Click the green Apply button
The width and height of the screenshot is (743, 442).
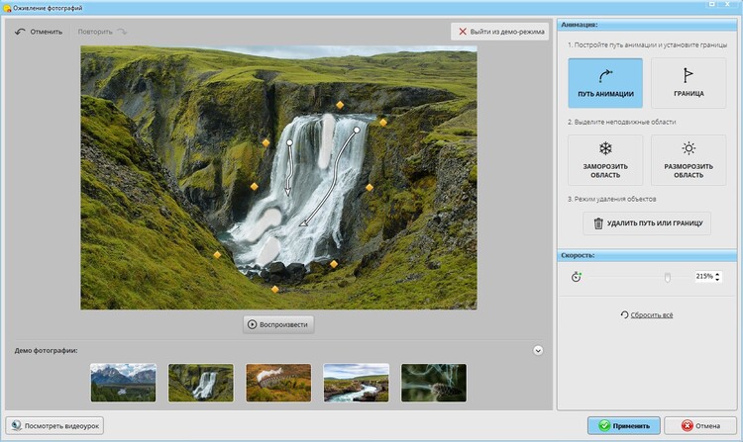click(x=622, y=425)
